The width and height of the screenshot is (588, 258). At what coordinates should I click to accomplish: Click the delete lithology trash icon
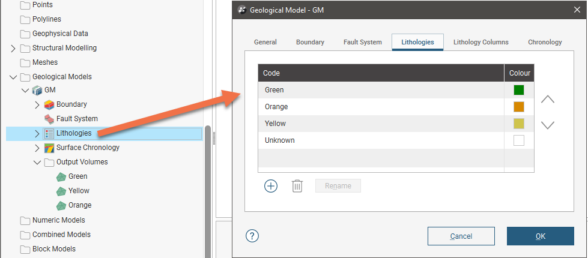pyautogui.click(x=297, y=186)
